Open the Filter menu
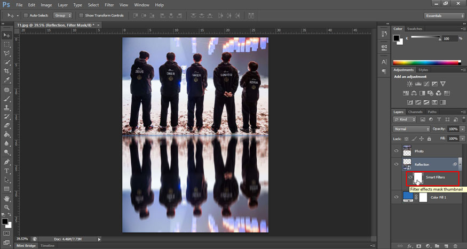Viewport: 467px width, 249px height. pyautogui.click(x=109, y=5)
